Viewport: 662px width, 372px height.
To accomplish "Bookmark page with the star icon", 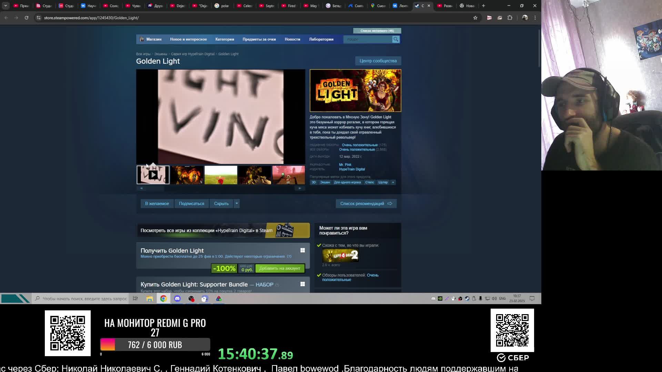I will pos(475,18).
